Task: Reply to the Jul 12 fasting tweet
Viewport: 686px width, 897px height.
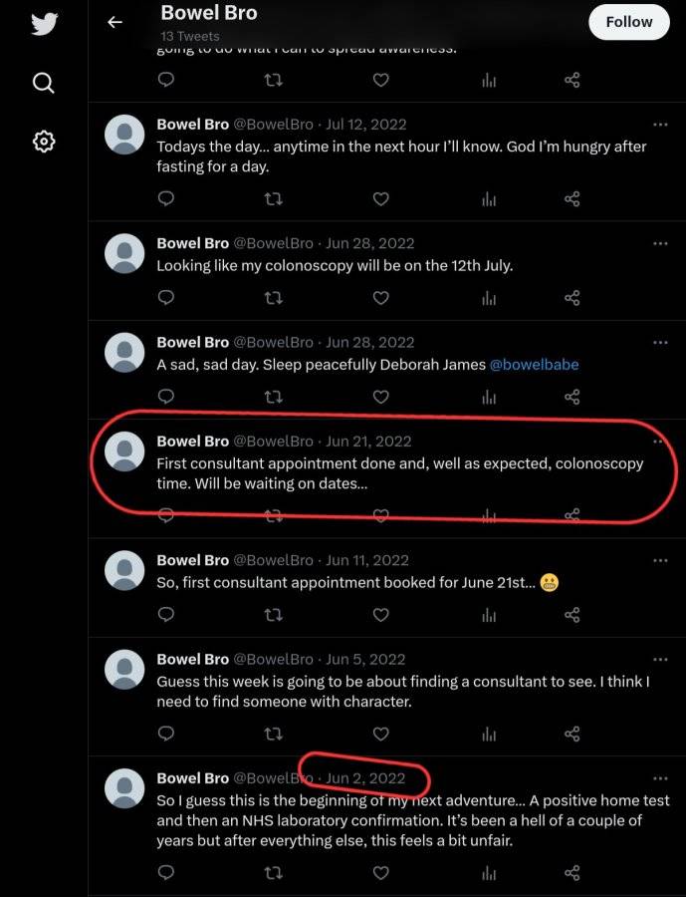Action: 166,198
